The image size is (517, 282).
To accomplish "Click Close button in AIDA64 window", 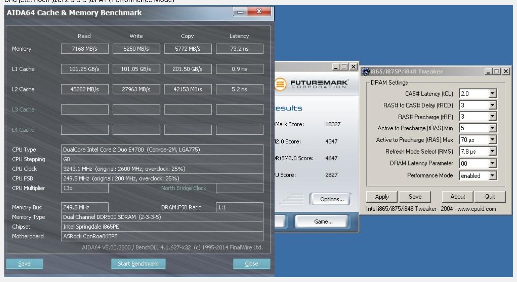I will [252, 264].
